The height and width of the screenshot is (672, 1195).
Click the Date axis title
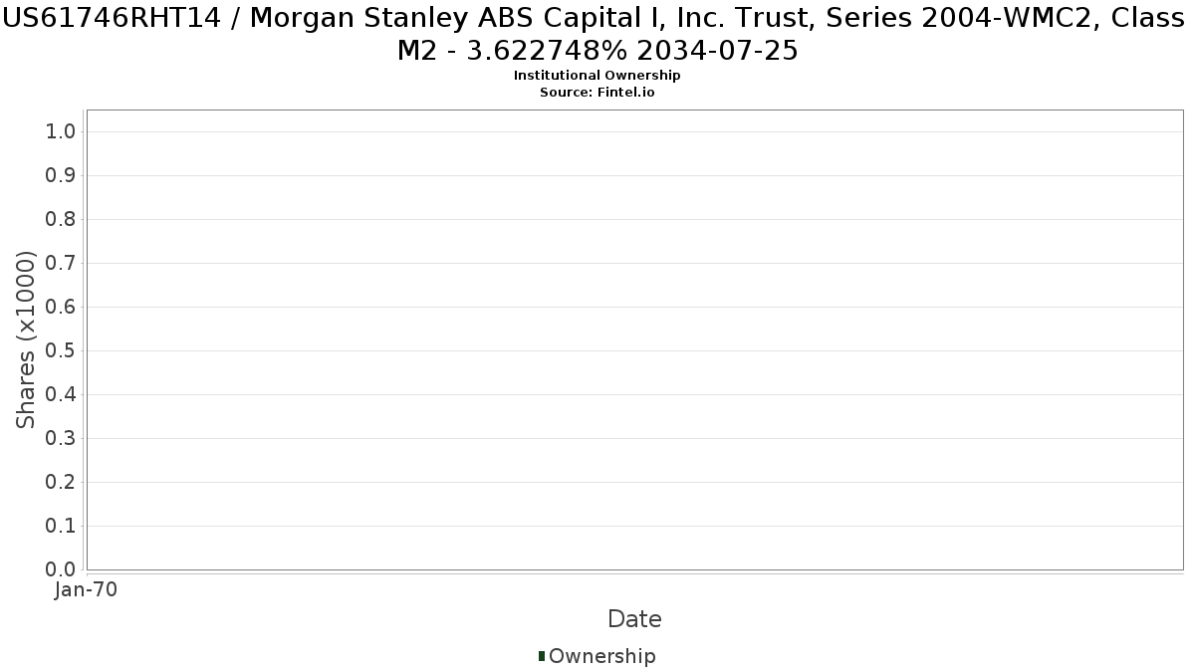point(634,619)
